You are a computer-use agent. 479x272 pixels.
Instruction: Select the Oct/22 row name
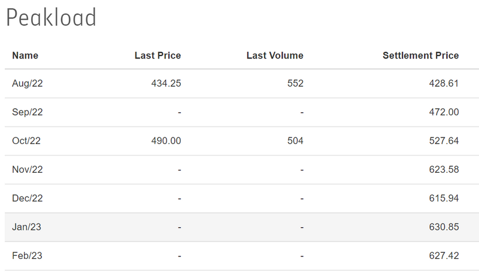point(26,141)
